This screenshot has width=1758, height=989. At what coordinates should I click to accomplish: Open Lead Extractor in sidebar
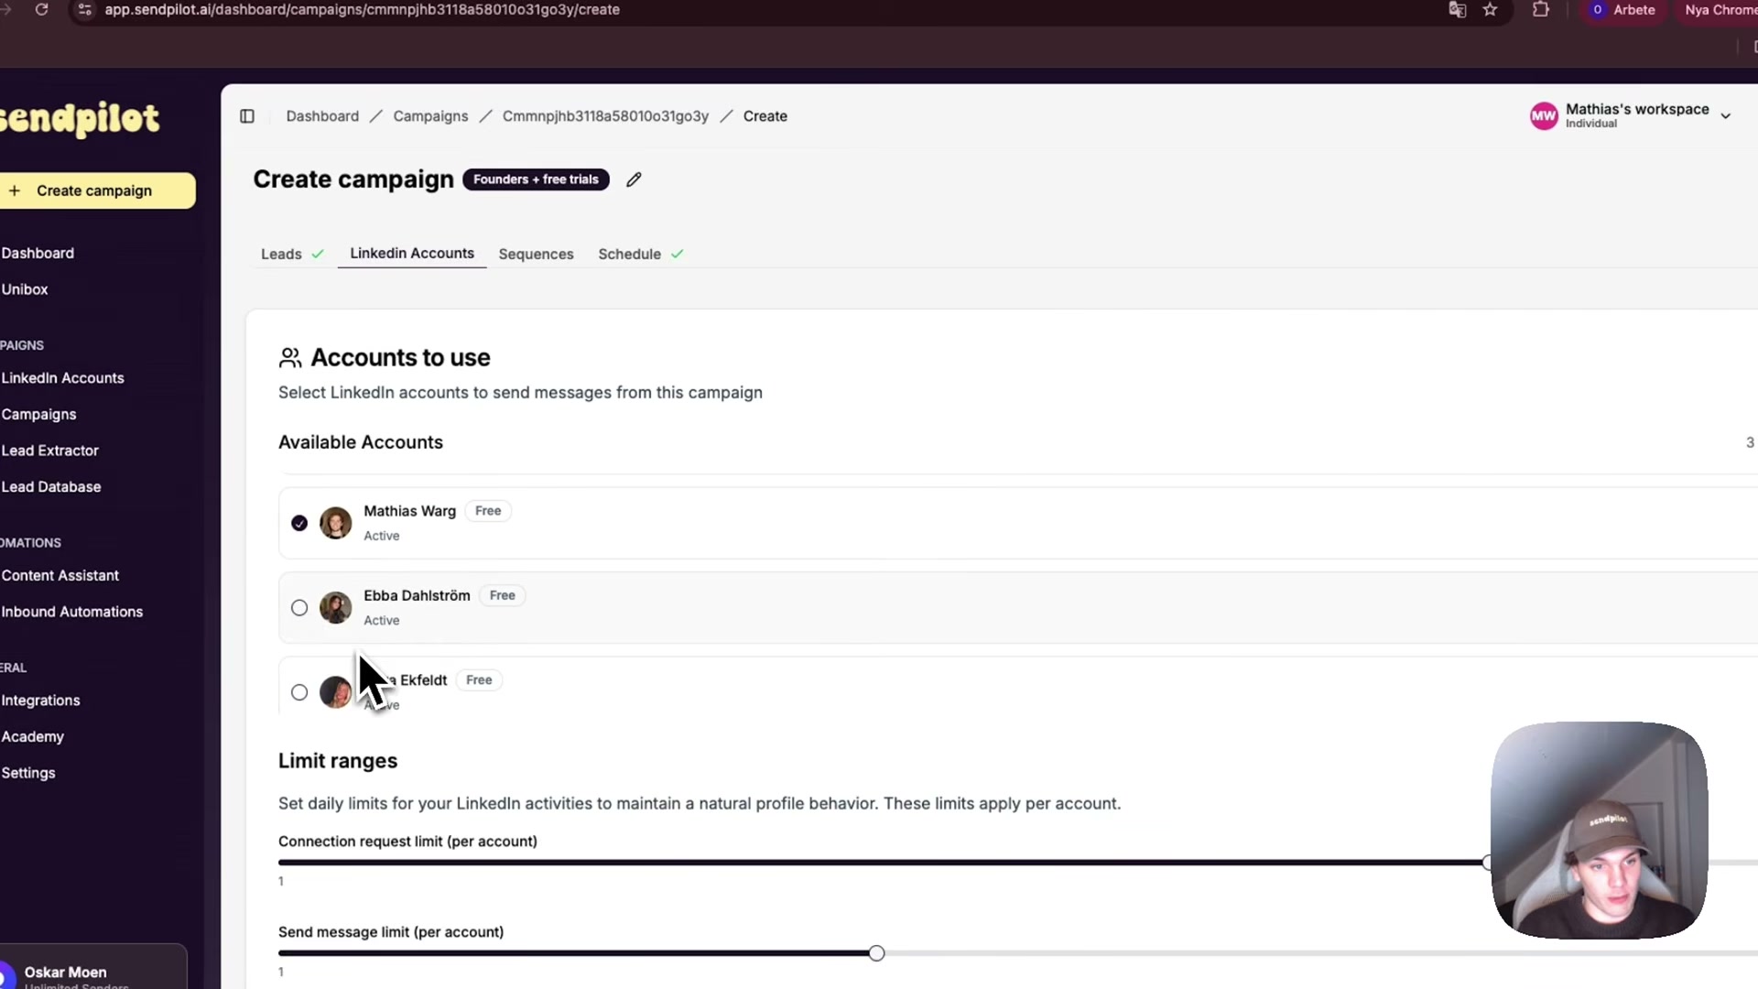(49, 451)
